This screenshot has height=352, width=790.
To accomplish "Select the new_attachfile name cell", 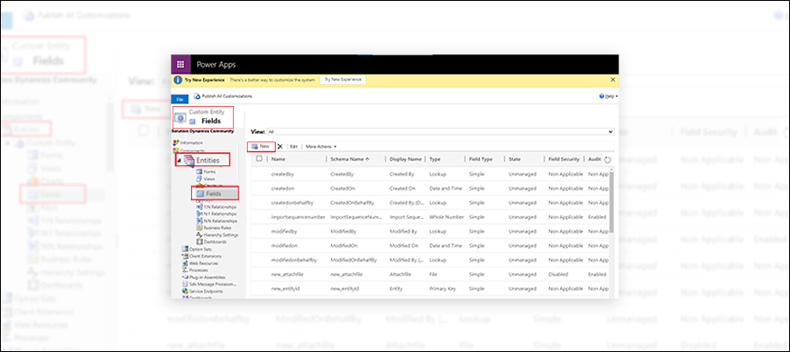I will pos(287,274).
